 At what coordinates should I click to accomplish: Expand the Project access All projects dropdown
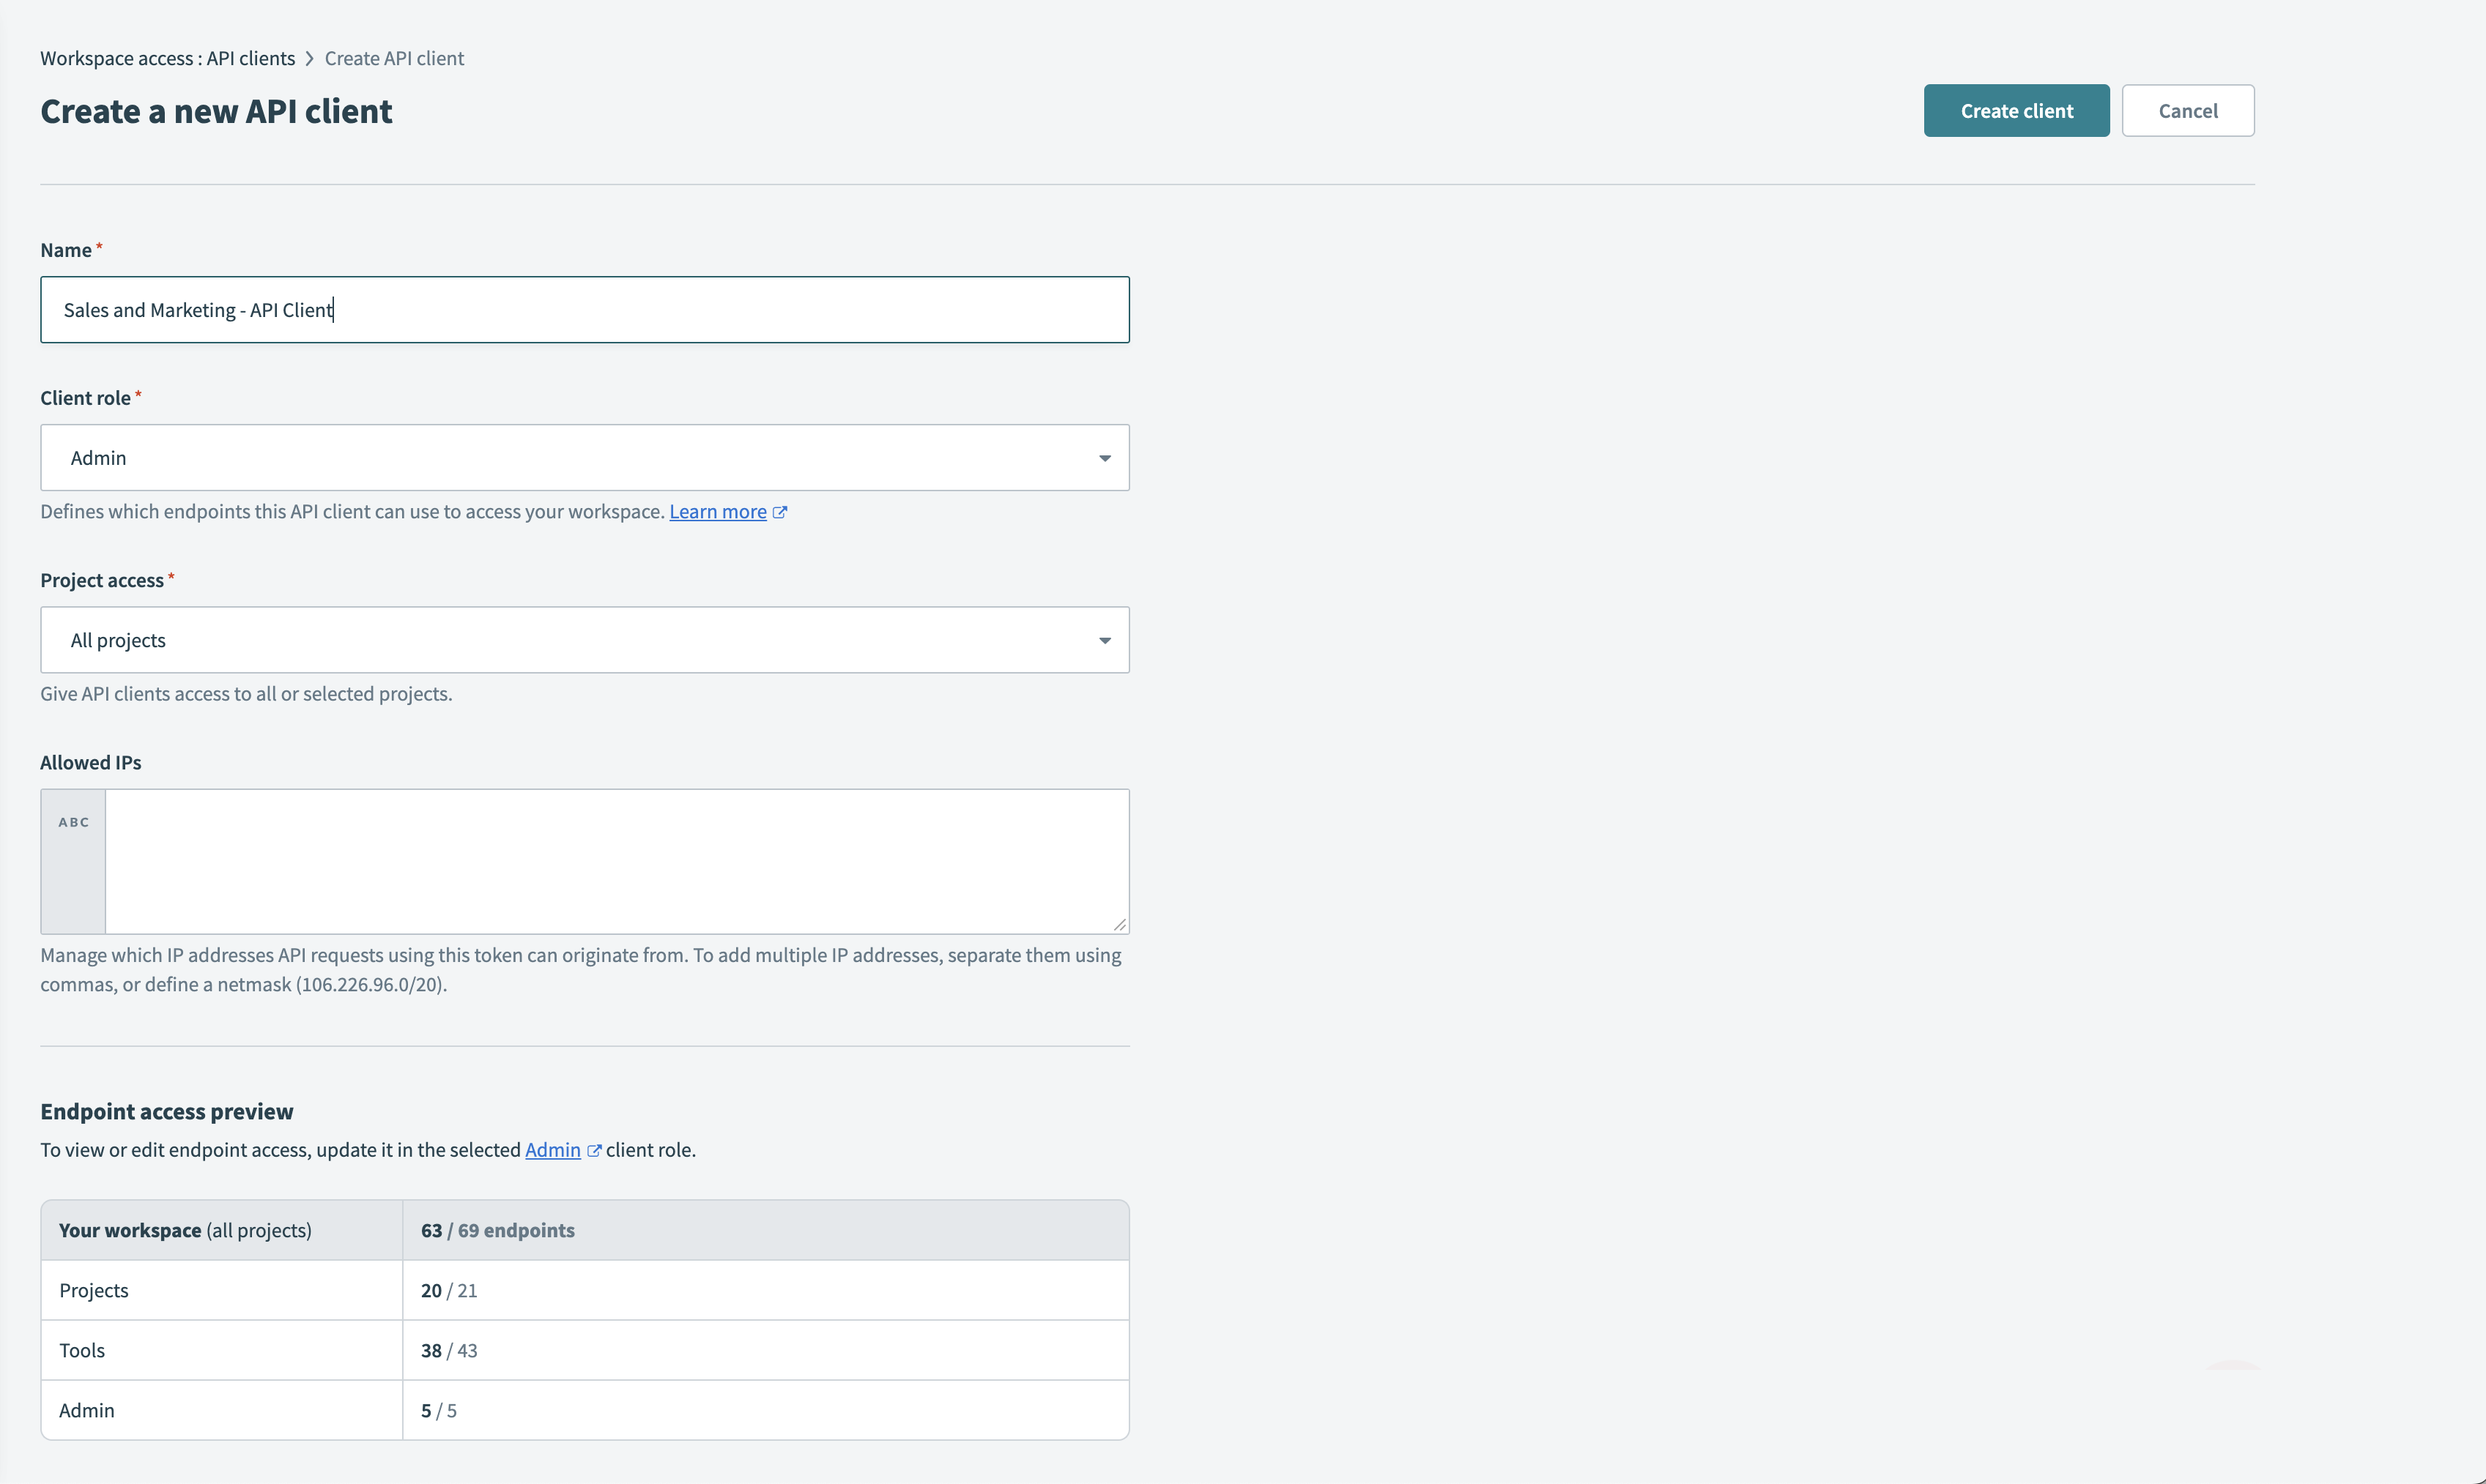point(585,640)
